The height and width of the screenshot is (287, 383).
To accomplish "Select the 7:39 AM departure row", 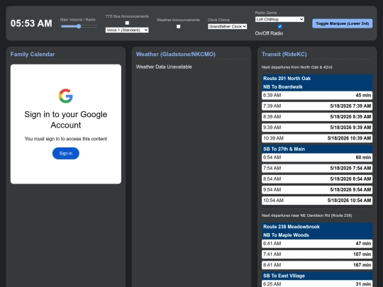I will [317, 106].
